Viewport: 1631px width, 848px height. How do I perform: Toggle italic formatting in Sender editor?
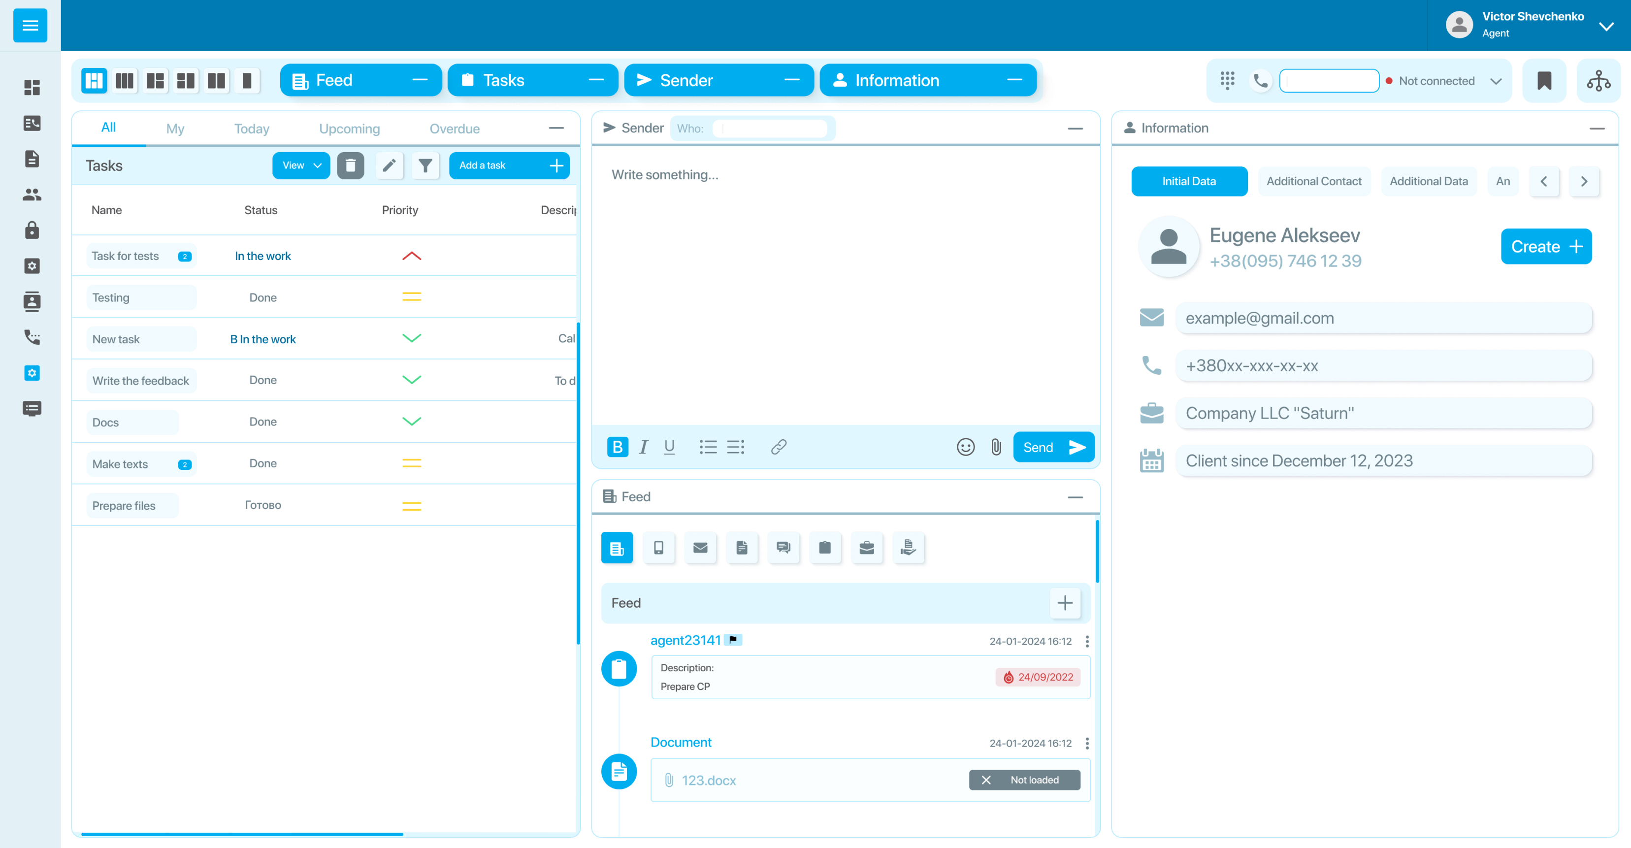[x=643, y=447]
